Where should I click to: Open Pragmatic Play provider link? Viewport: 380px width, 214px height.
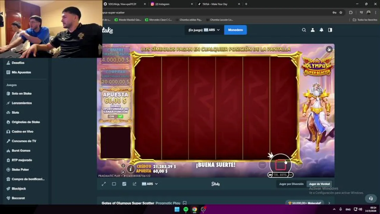(168, 203)
